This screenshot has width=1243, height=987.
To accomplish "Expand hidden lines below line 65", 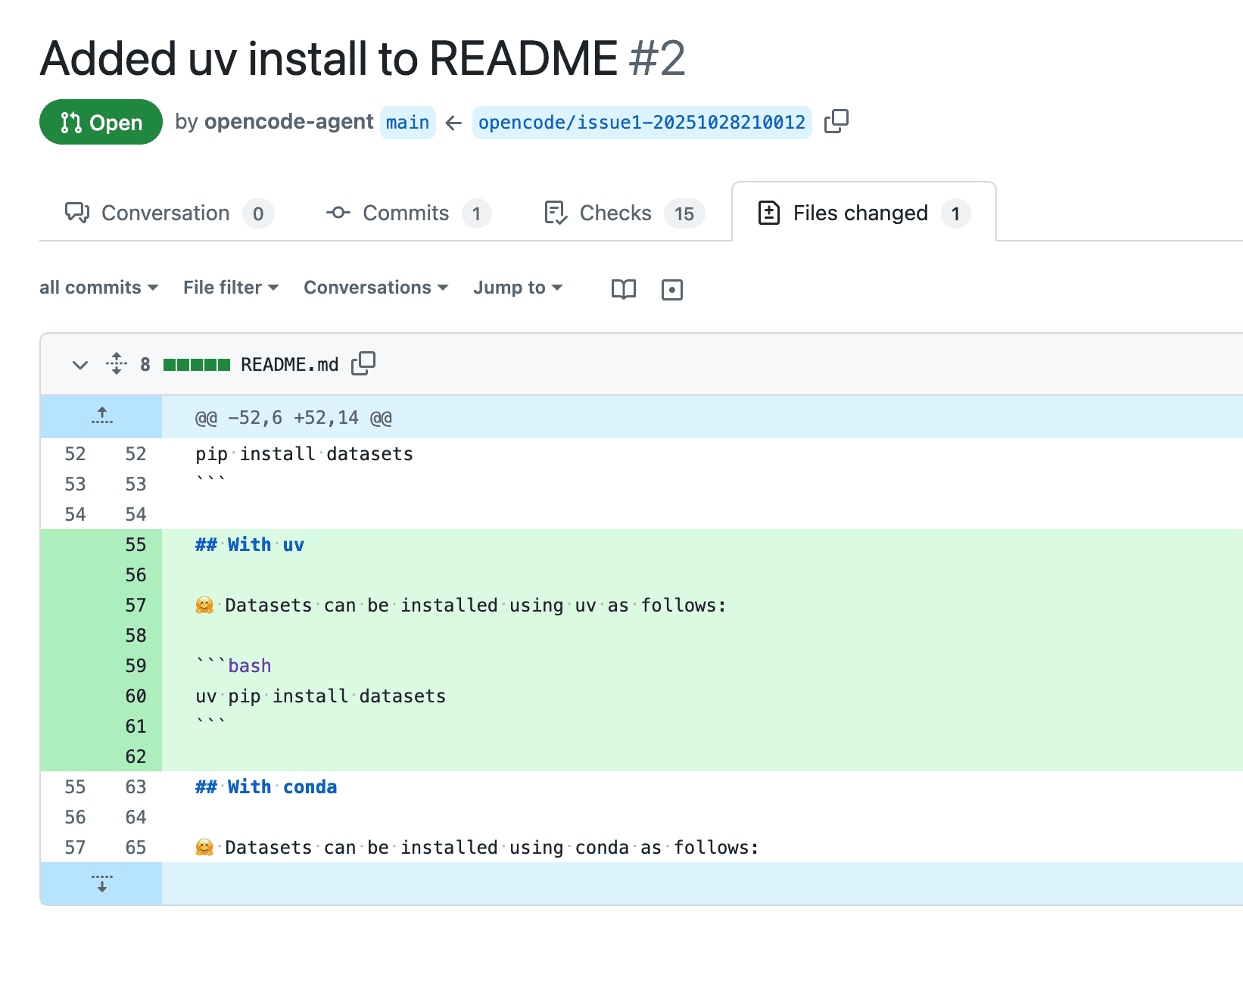I will click(101, 883).
